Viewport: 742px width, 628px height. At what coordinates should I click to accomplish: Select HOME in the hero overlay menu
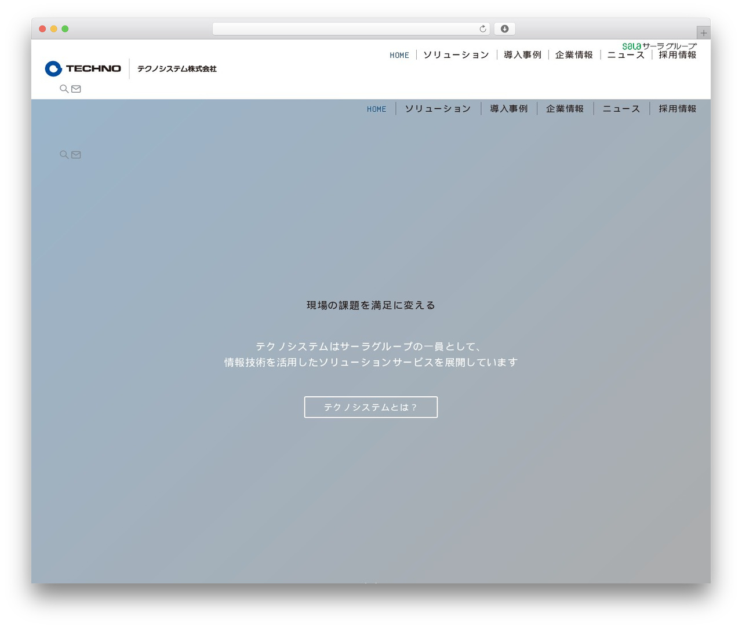pos(376,109)
